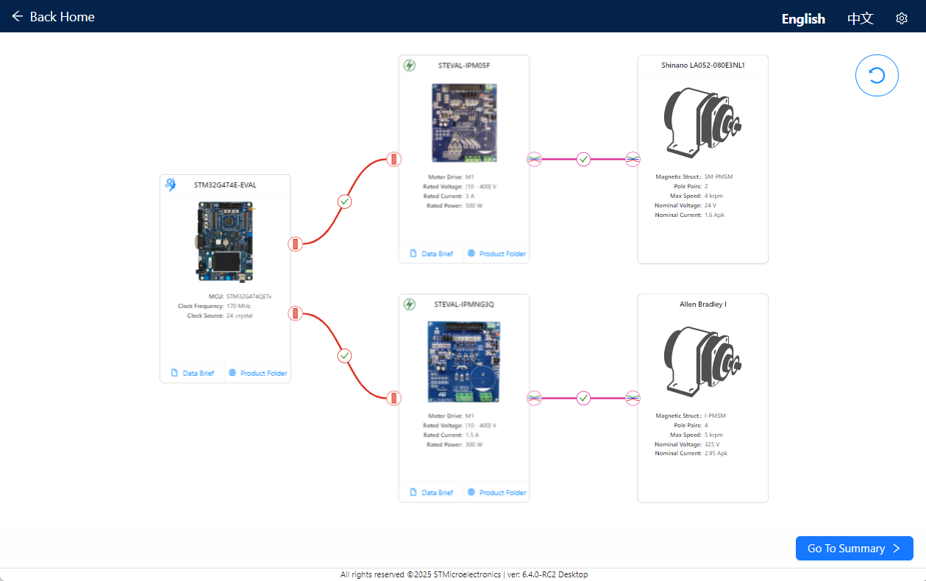
Task: Click motor phase output connector on STEVAL-IPM05F
Action: click(x=534, y=159)
